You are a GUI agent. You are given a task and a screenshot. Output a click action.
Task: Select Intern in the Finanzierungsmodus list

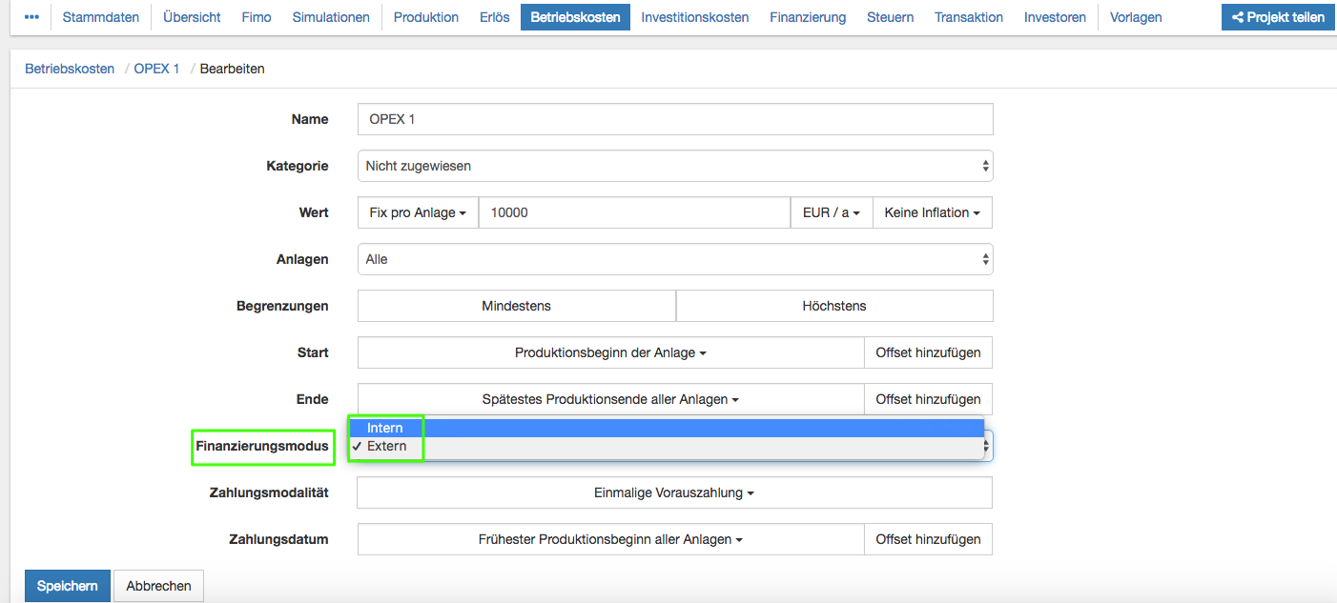pos(385,428)
